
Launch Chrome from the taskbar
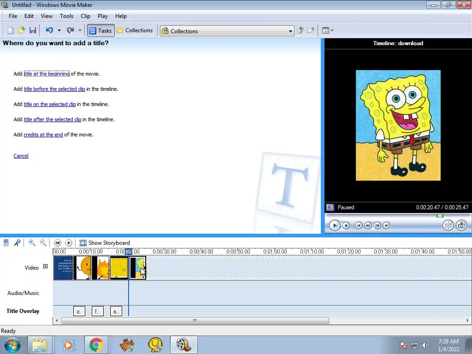point(96,345)
